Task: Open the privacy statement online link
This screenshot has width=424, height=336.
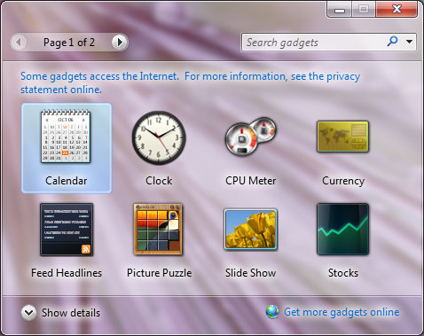Action: [190, 82]
